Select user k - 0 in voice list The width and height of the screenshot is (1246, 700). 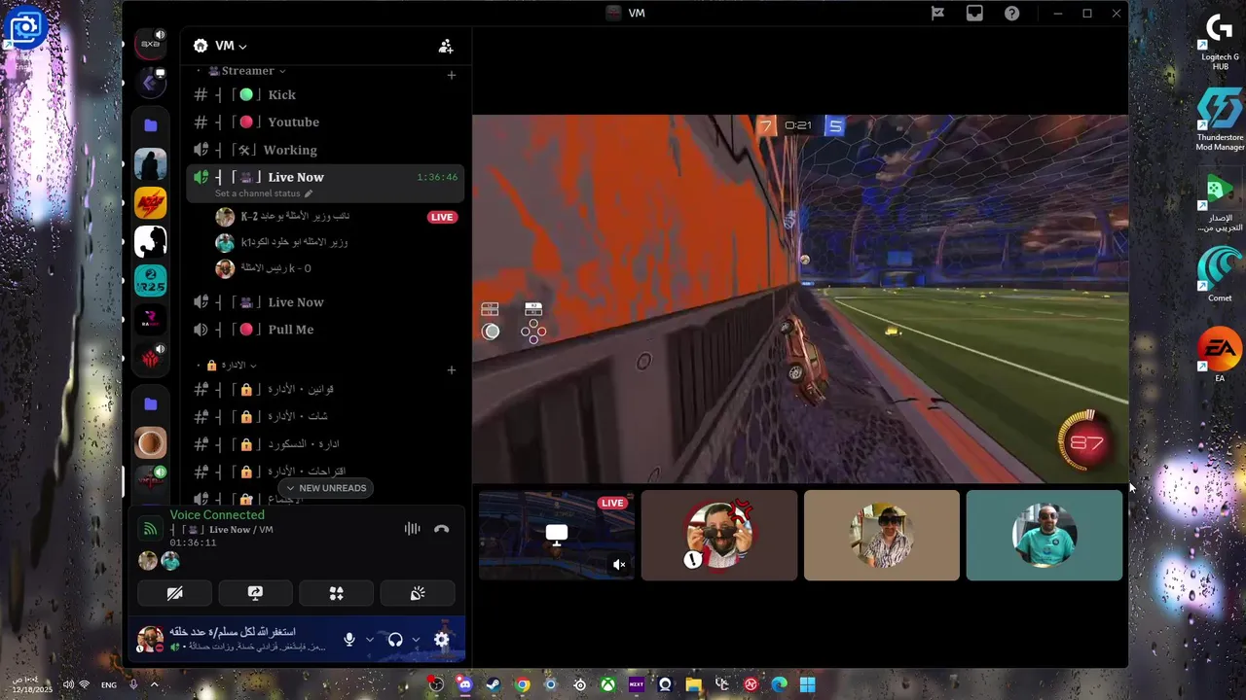[x=335, y=268]
